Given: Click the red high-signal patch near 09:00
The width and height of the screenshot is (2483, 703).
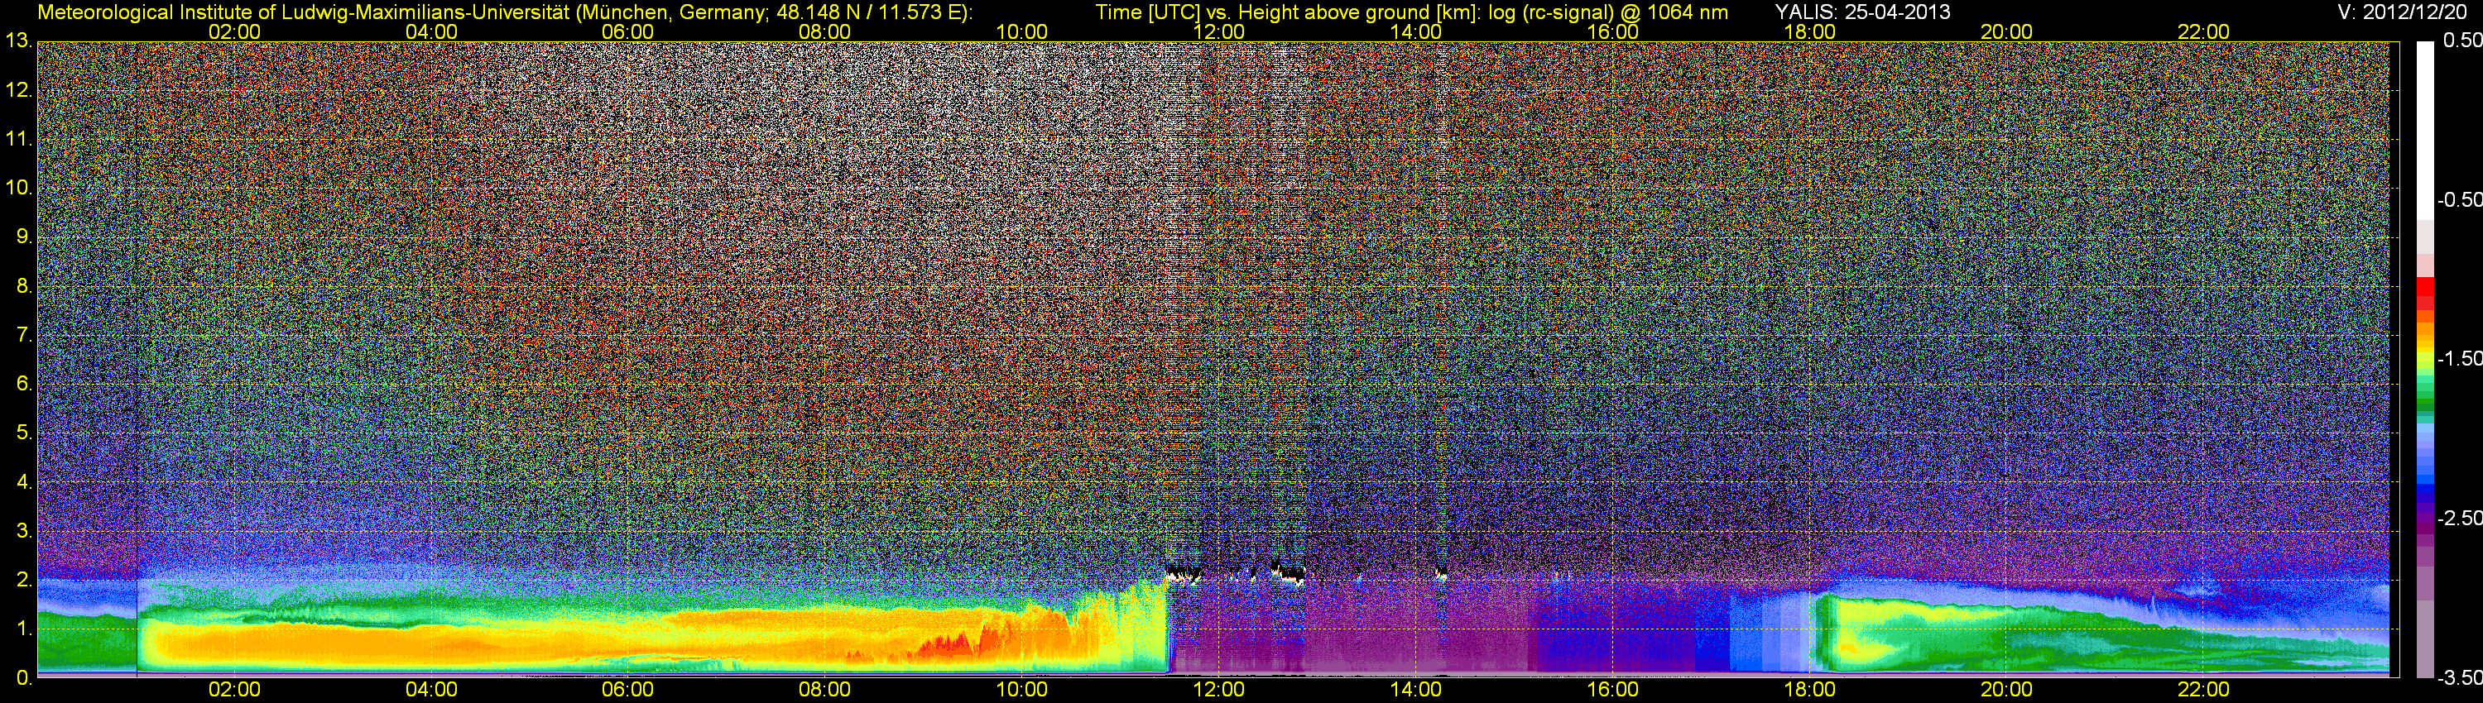Looking at the screenshot, I should [949, 645].
